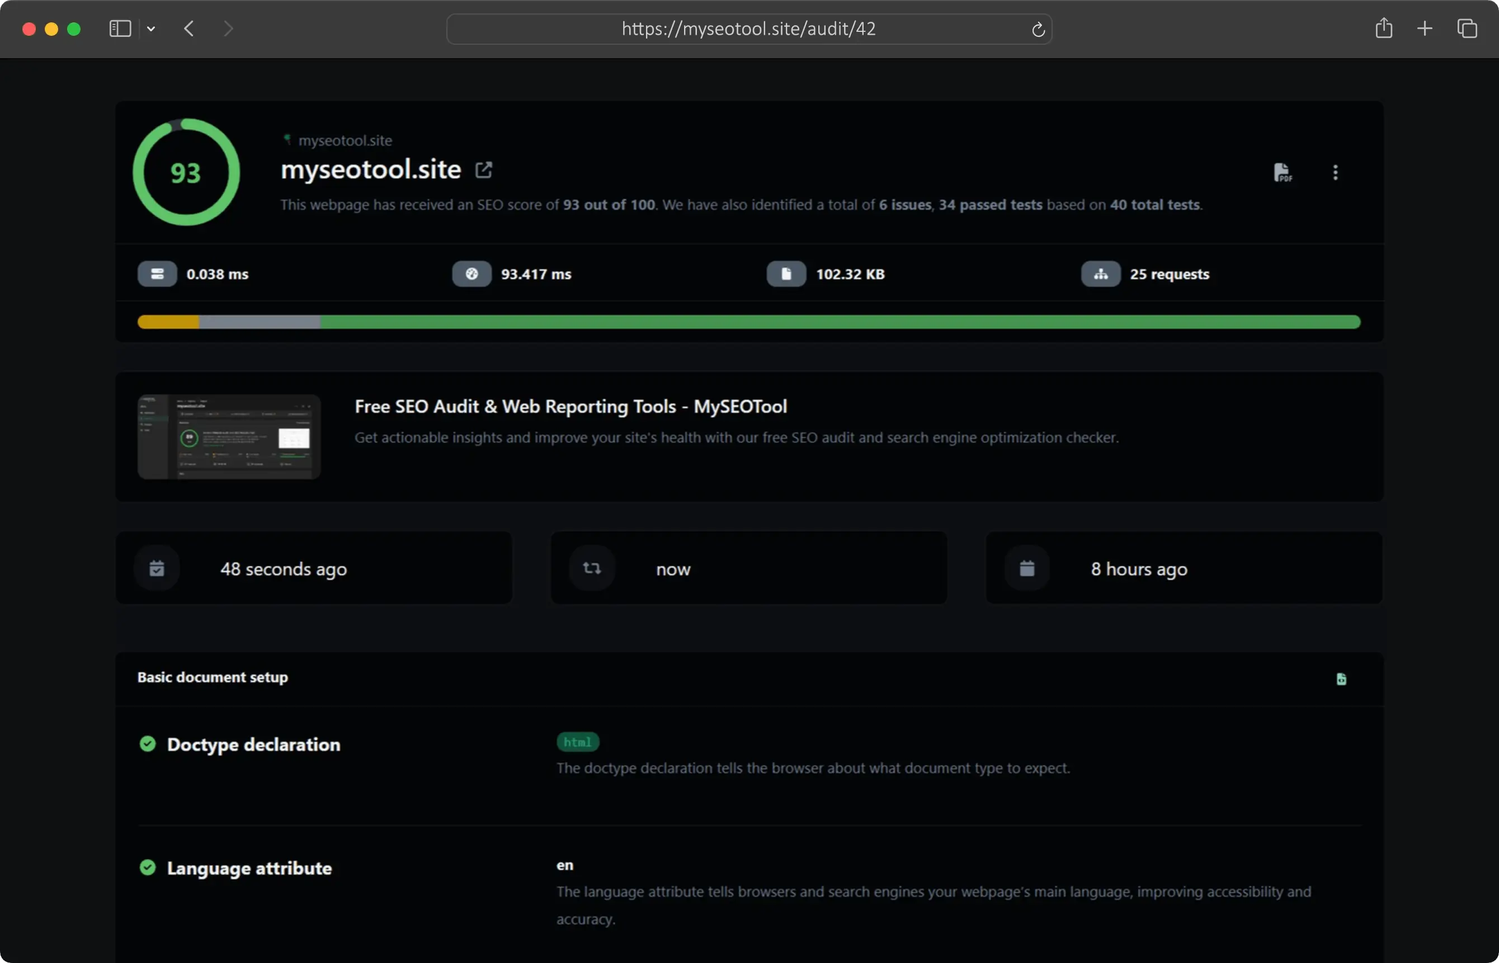Click the 0.038 ms response time value

217,274
